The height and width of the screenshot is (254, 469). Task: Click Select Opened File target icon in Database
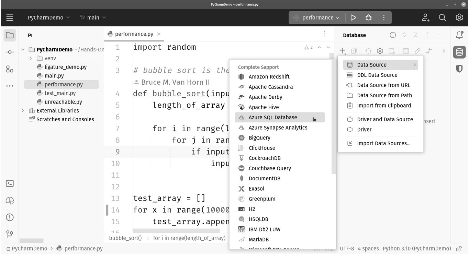(393, 35)
